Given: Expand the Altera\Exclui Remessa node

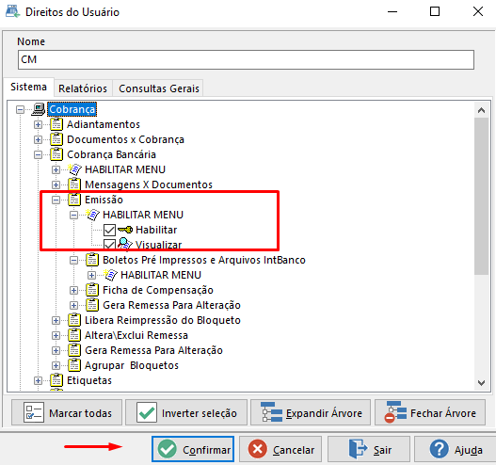Looking at the screenshot, I should click(x=56, y=335).
